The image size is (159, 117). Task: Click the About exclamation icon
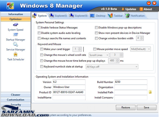pos(141,9)
